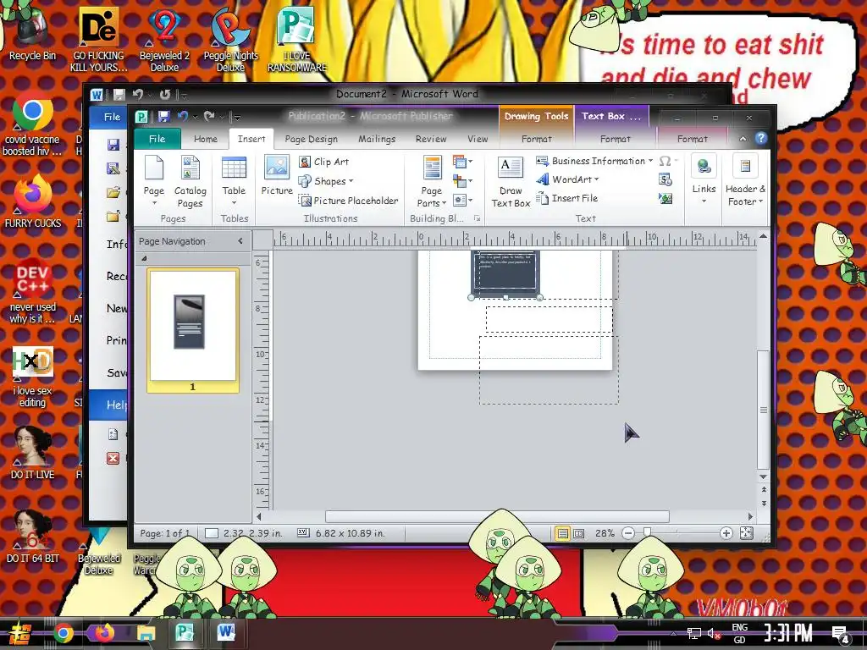
Task: Click the object size readout icon in the status bar
Action: coord(303,533)
